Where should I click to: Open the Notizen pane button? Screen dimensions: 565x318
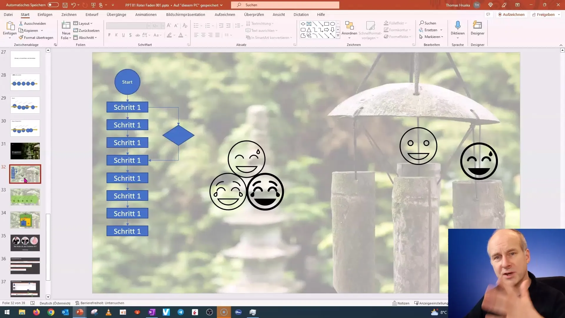click(401, 303)
